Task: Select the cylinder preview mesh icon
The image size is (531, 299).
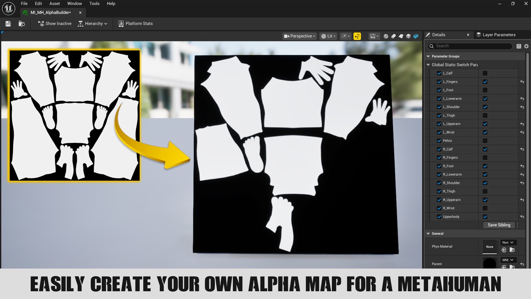Action: click(393, 36)
